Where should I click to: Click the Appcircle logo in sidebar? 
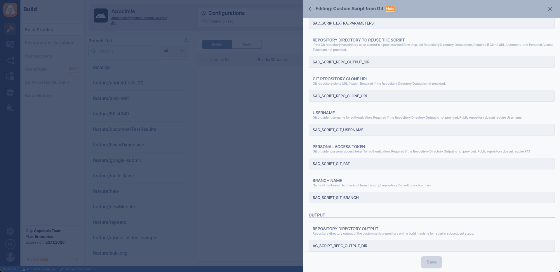tap(10, 10)
